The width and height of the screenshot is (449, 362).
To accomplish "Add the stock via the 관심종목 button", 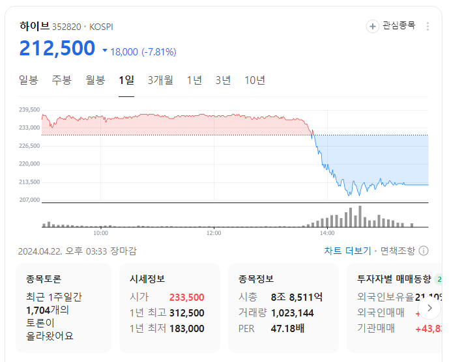I will click(x=391, y=26).
